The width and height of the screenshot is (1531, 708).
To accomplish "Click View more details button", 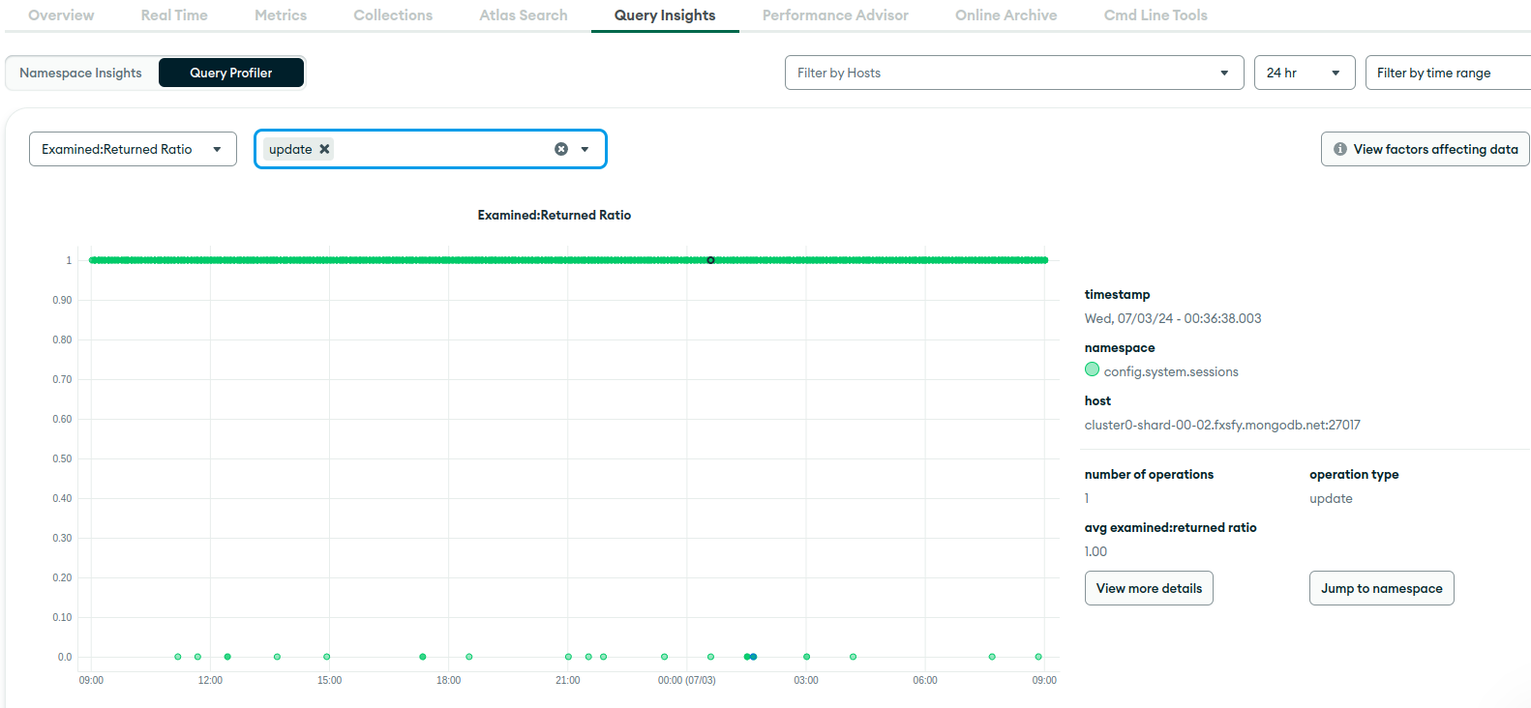I will tap(1149, 588).
